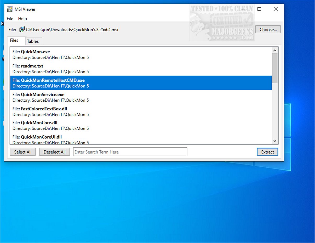Click Deselect All button
Viewport: 315px width, 243px height.
tap(55, 152)
